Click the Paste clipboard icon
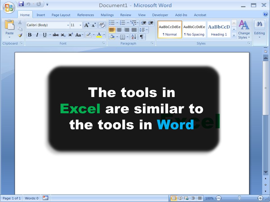Screen dimensions: 270x202 click(x=10, y=25)
